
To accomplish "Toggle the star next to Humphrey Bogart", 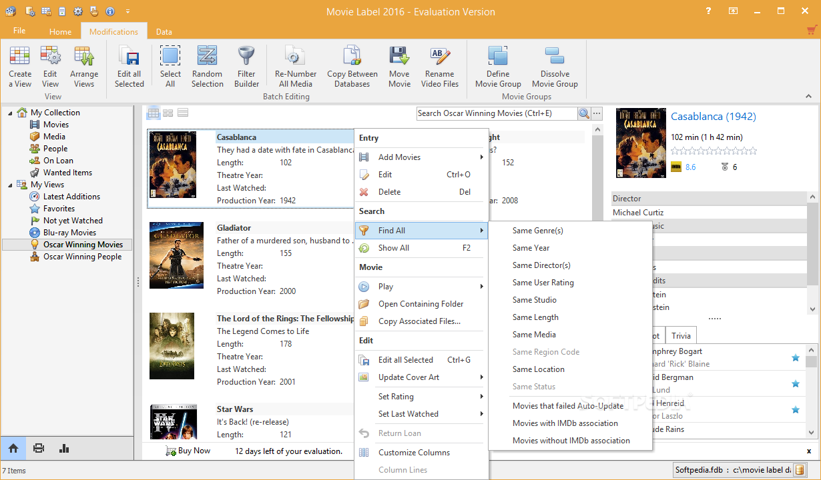I will coord(795,358).
